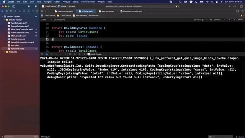Click the code review arrows button
245x138 pixels.
click(235, 7)
